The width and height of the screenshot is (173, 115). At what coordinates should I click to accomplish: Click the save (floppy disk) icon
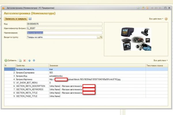[30, 19]
